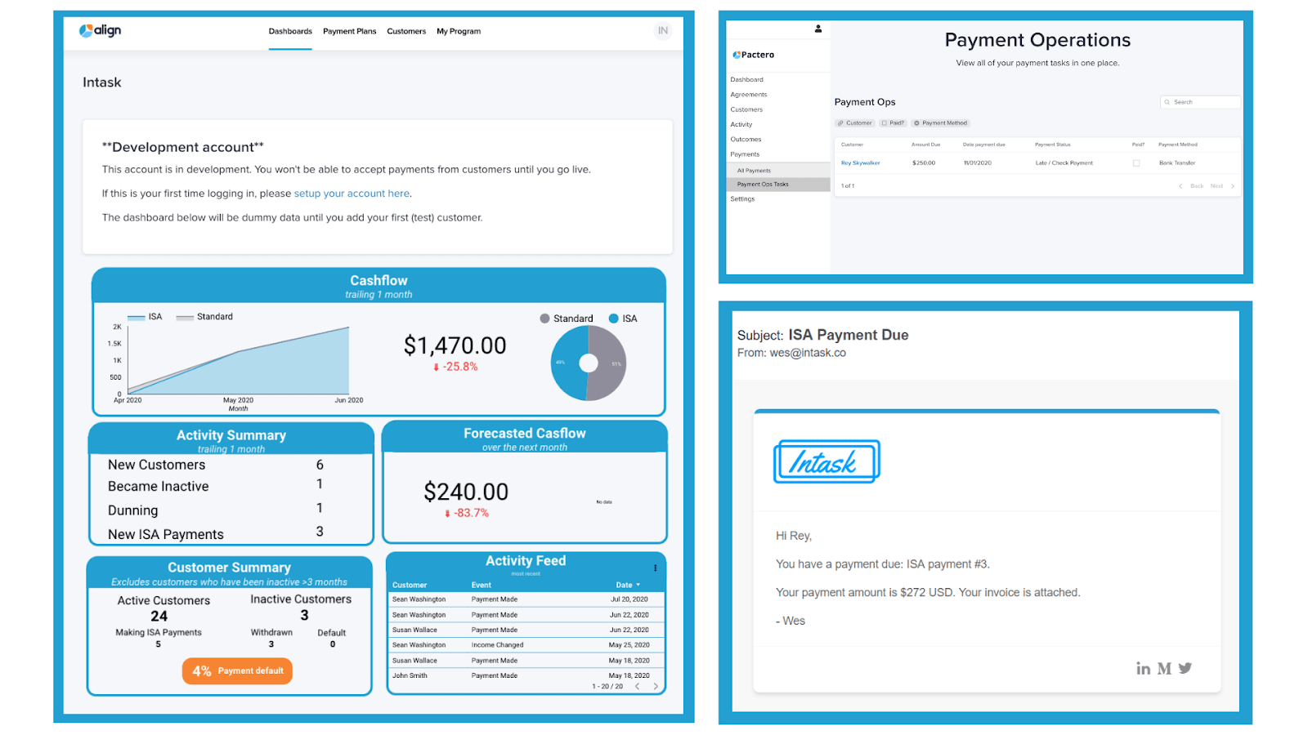The image size is (1308, 735).
Task: Toggle the ISA series in the pie legend
Action: click(623, 318)
